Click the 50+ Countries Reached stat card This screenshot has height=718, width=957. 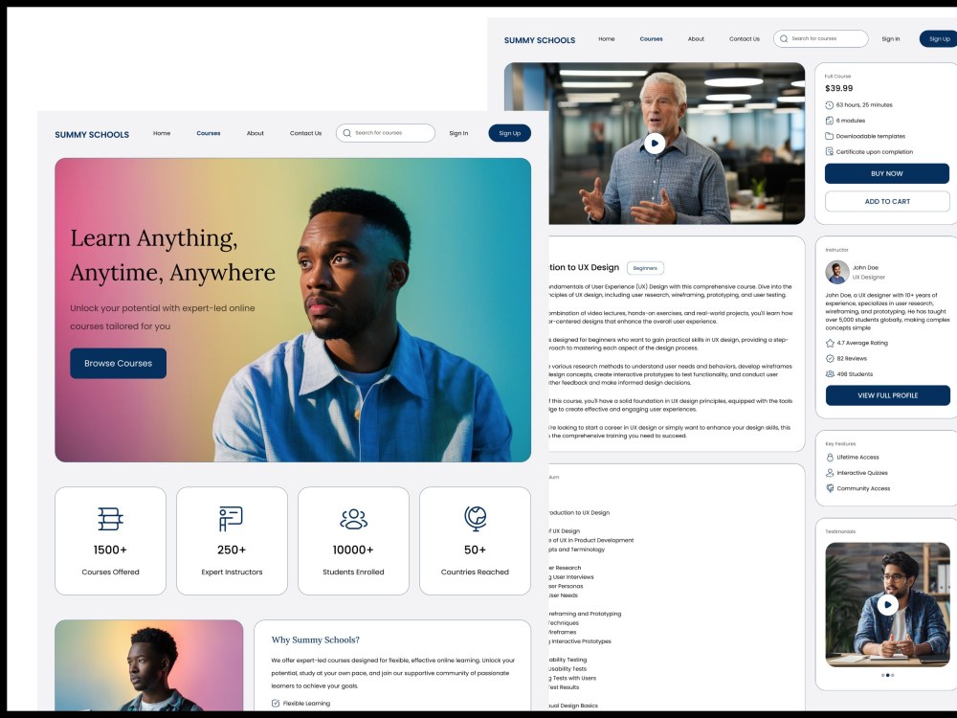[475, 541]
